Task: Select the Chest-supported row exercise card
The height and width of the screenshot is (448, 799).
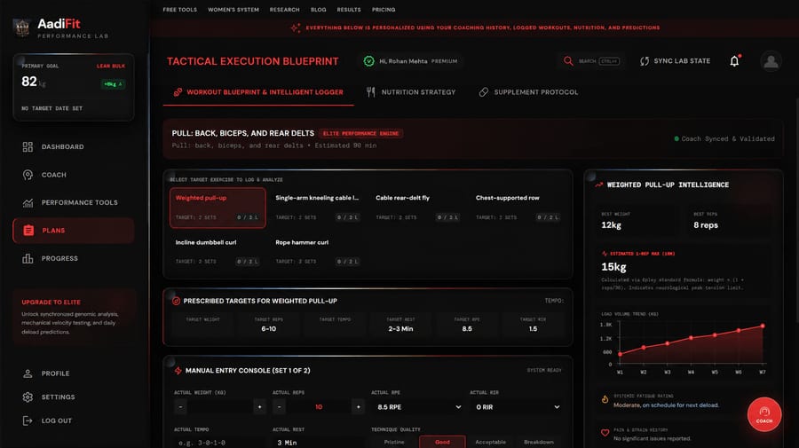Action: click(x=518, y=208)
